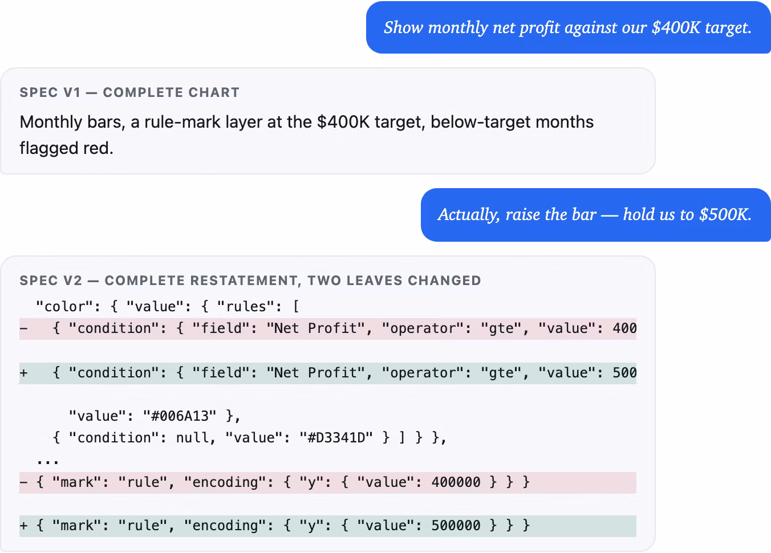The width and height of the screenshot is (771, 553).
Task: Select the 'Monthly bars' description text
Action: click(x=306, y=135)
